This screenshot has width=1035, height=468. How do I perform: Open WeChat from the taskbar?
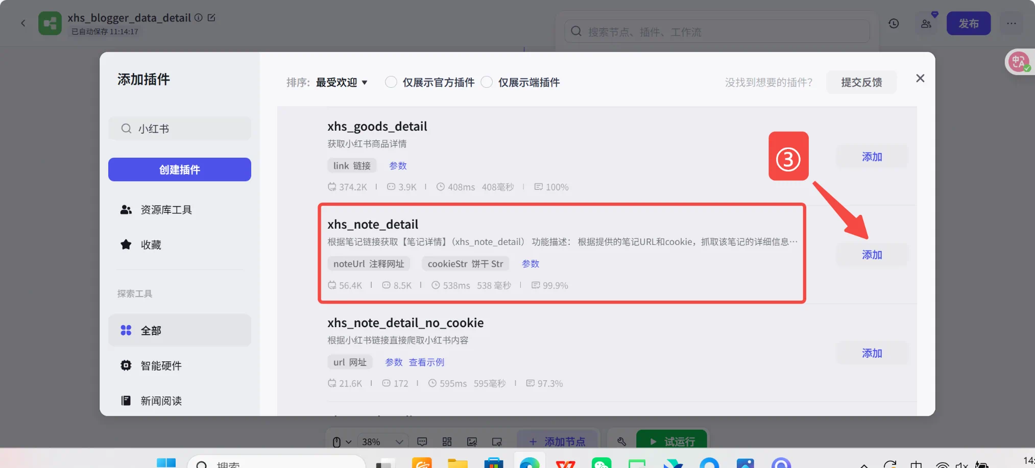[x=601, y=463]
